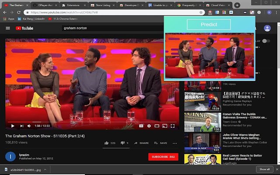Open the Chrome three-dot menu
This screenshot has height=175, width=280.
(276, 12)
